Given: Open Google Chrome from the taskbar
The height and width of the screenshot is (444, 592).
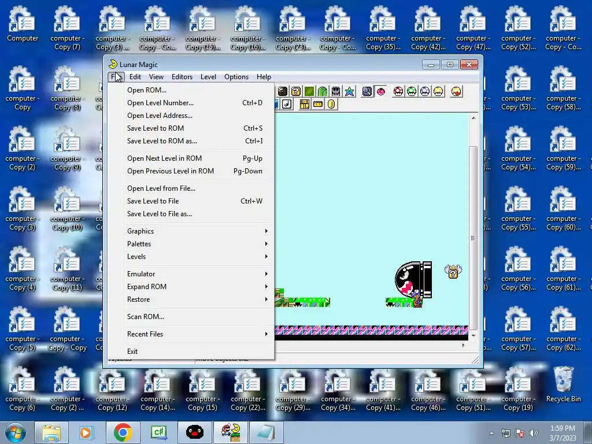Looking at the screenshot, I should [x=123, y=432].
